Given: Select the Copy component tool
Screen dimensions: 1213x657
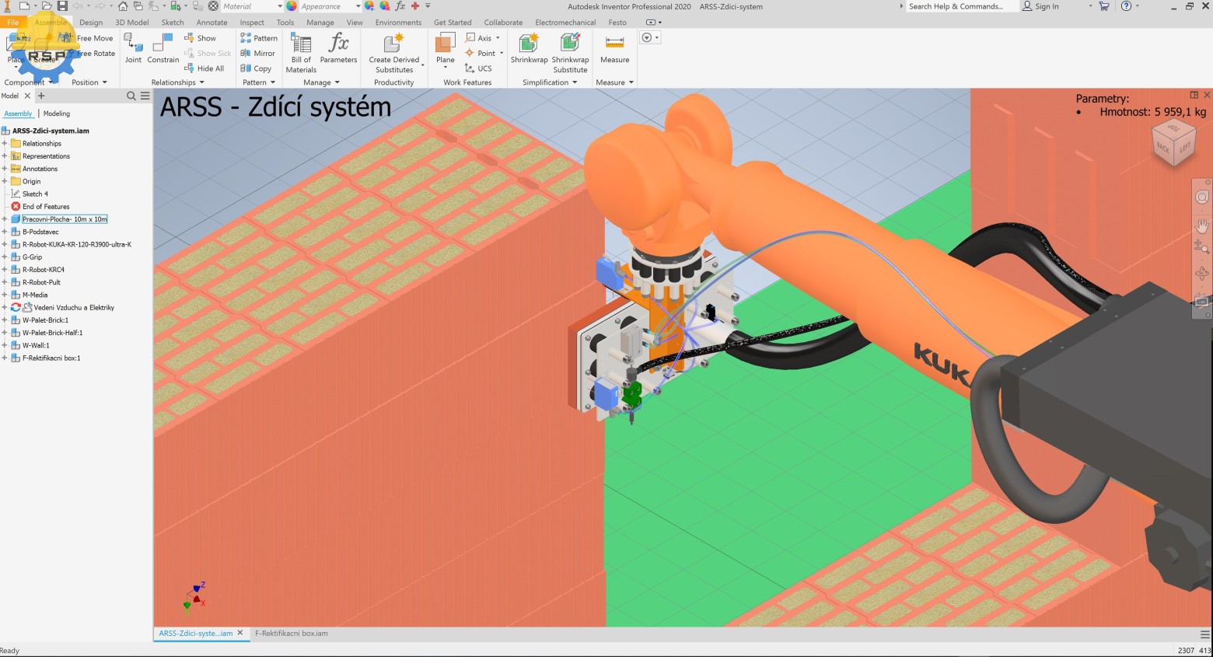Looking at the screenshot, I should pos(256,68).
